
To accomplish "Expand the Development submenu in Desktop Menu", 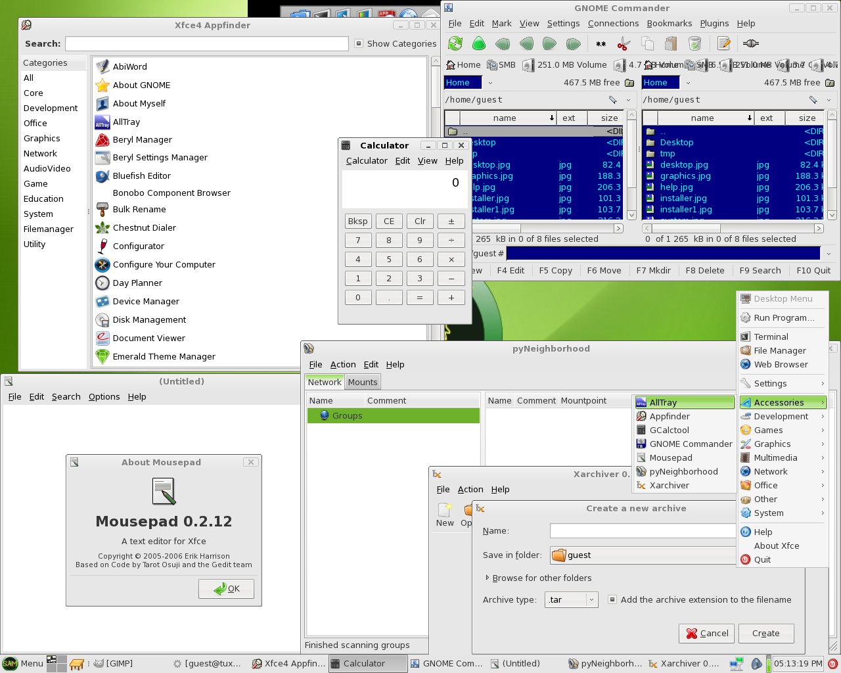I will tap(782, 416).
